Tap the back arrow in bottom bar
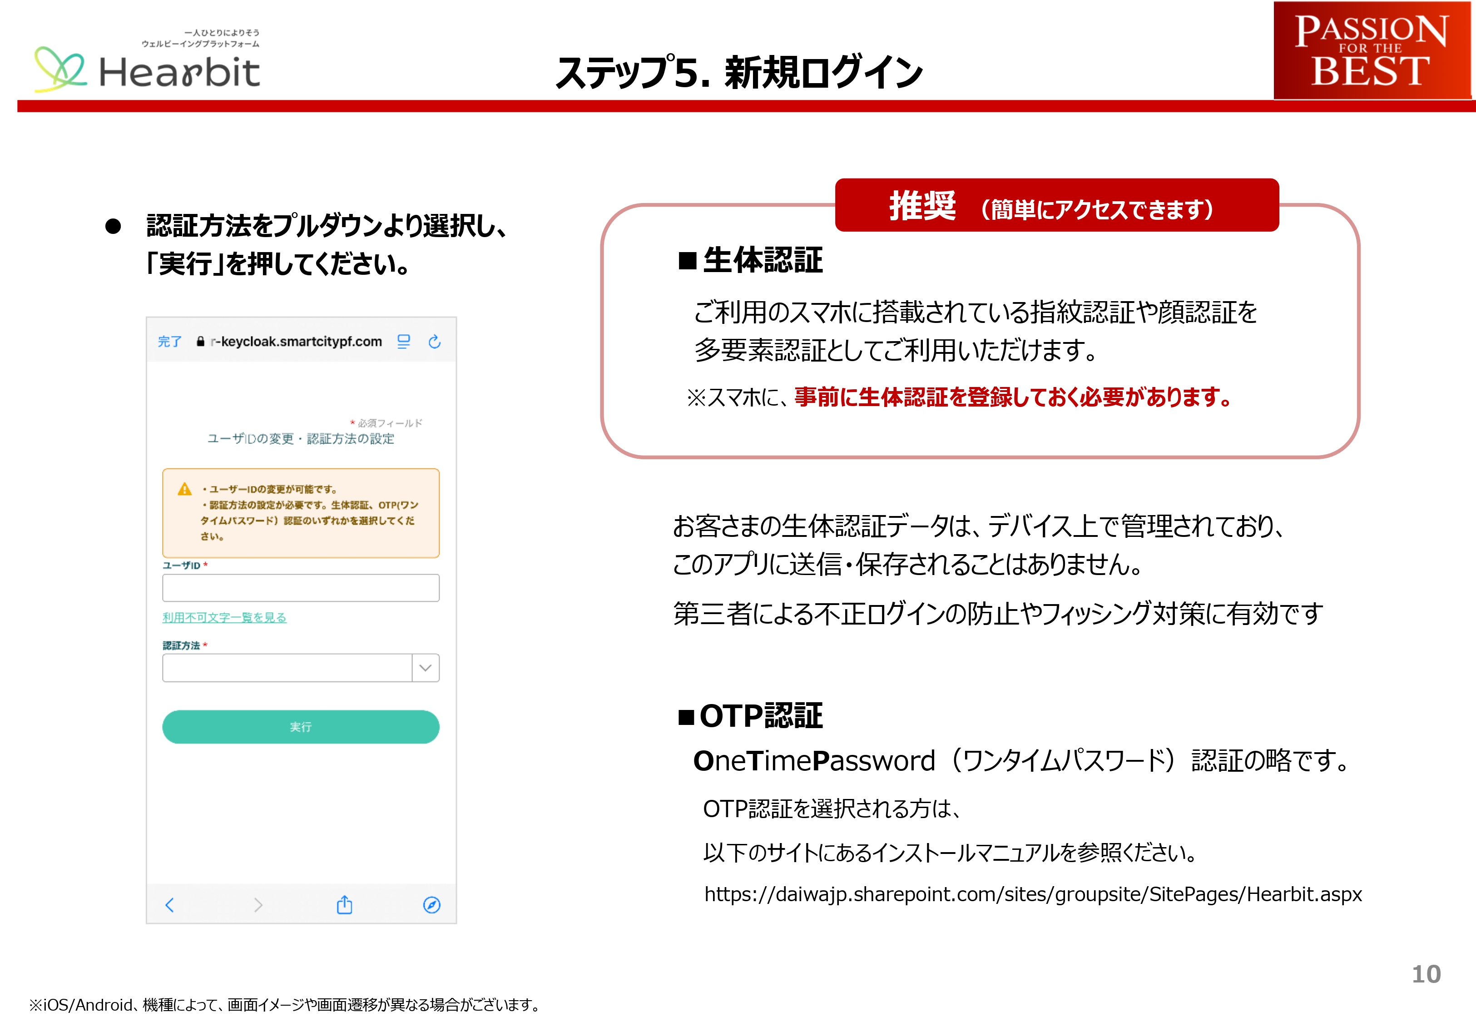The height and width of the screenshot is (1022, 1476). click(169, 904)
